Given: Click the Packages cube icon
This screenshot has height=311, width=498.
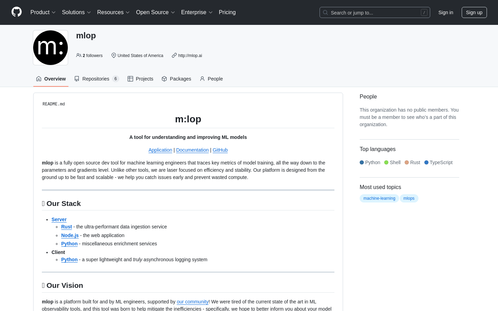Looking at the screenshot, I should (x=164, y=79).
